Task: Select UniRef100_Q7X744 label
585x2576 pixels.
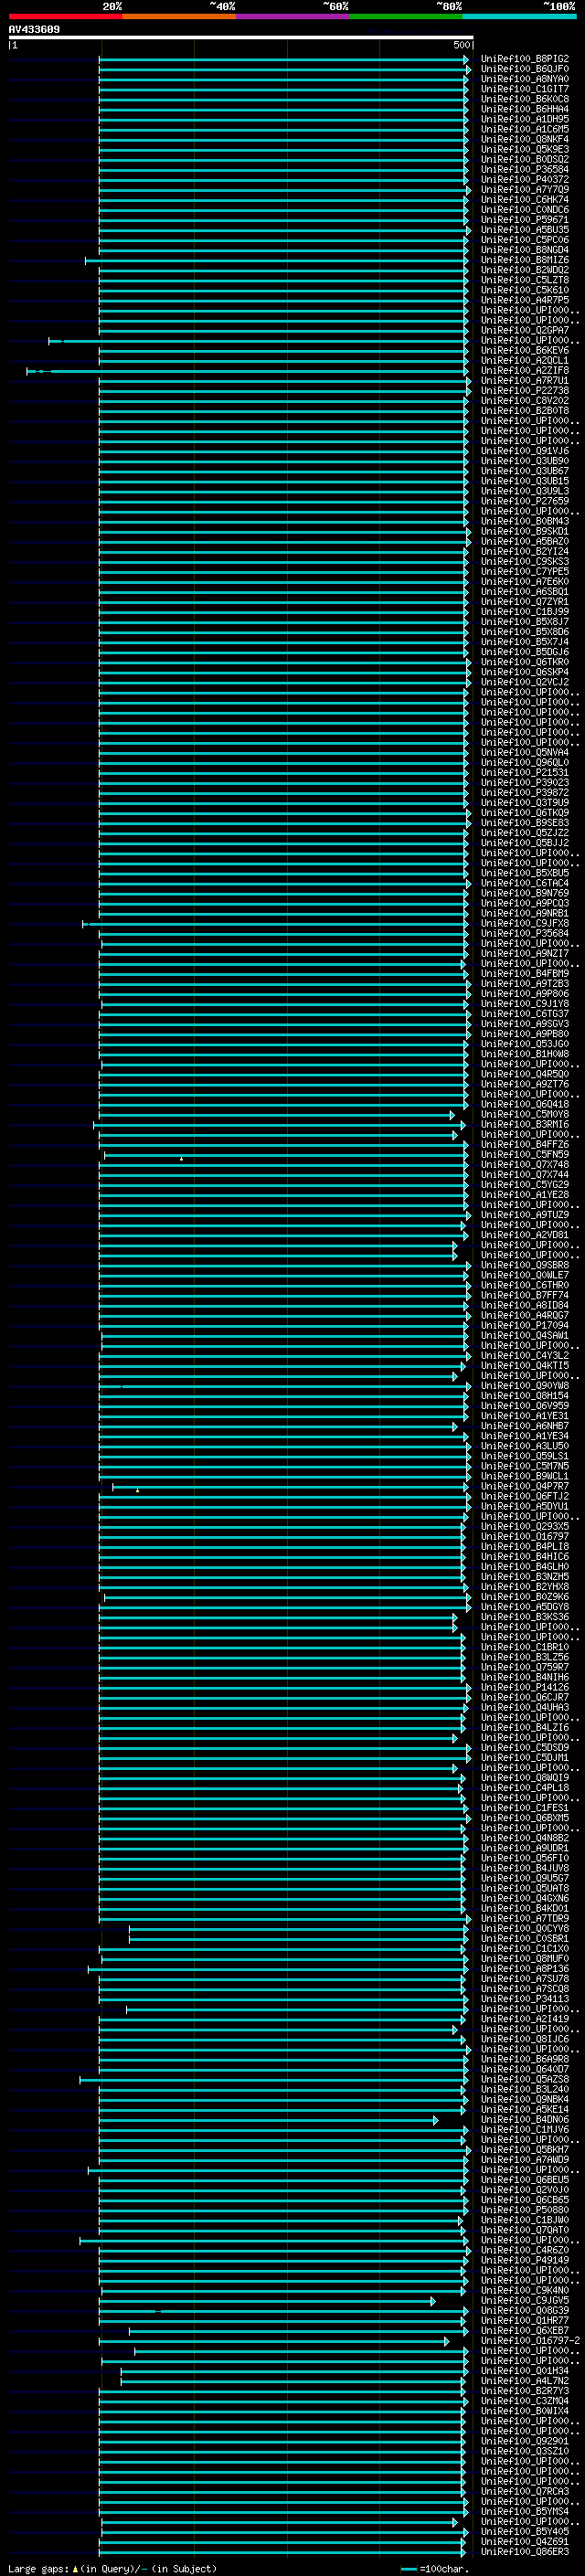Action: pyautogui.click(x=525, y=1175)
